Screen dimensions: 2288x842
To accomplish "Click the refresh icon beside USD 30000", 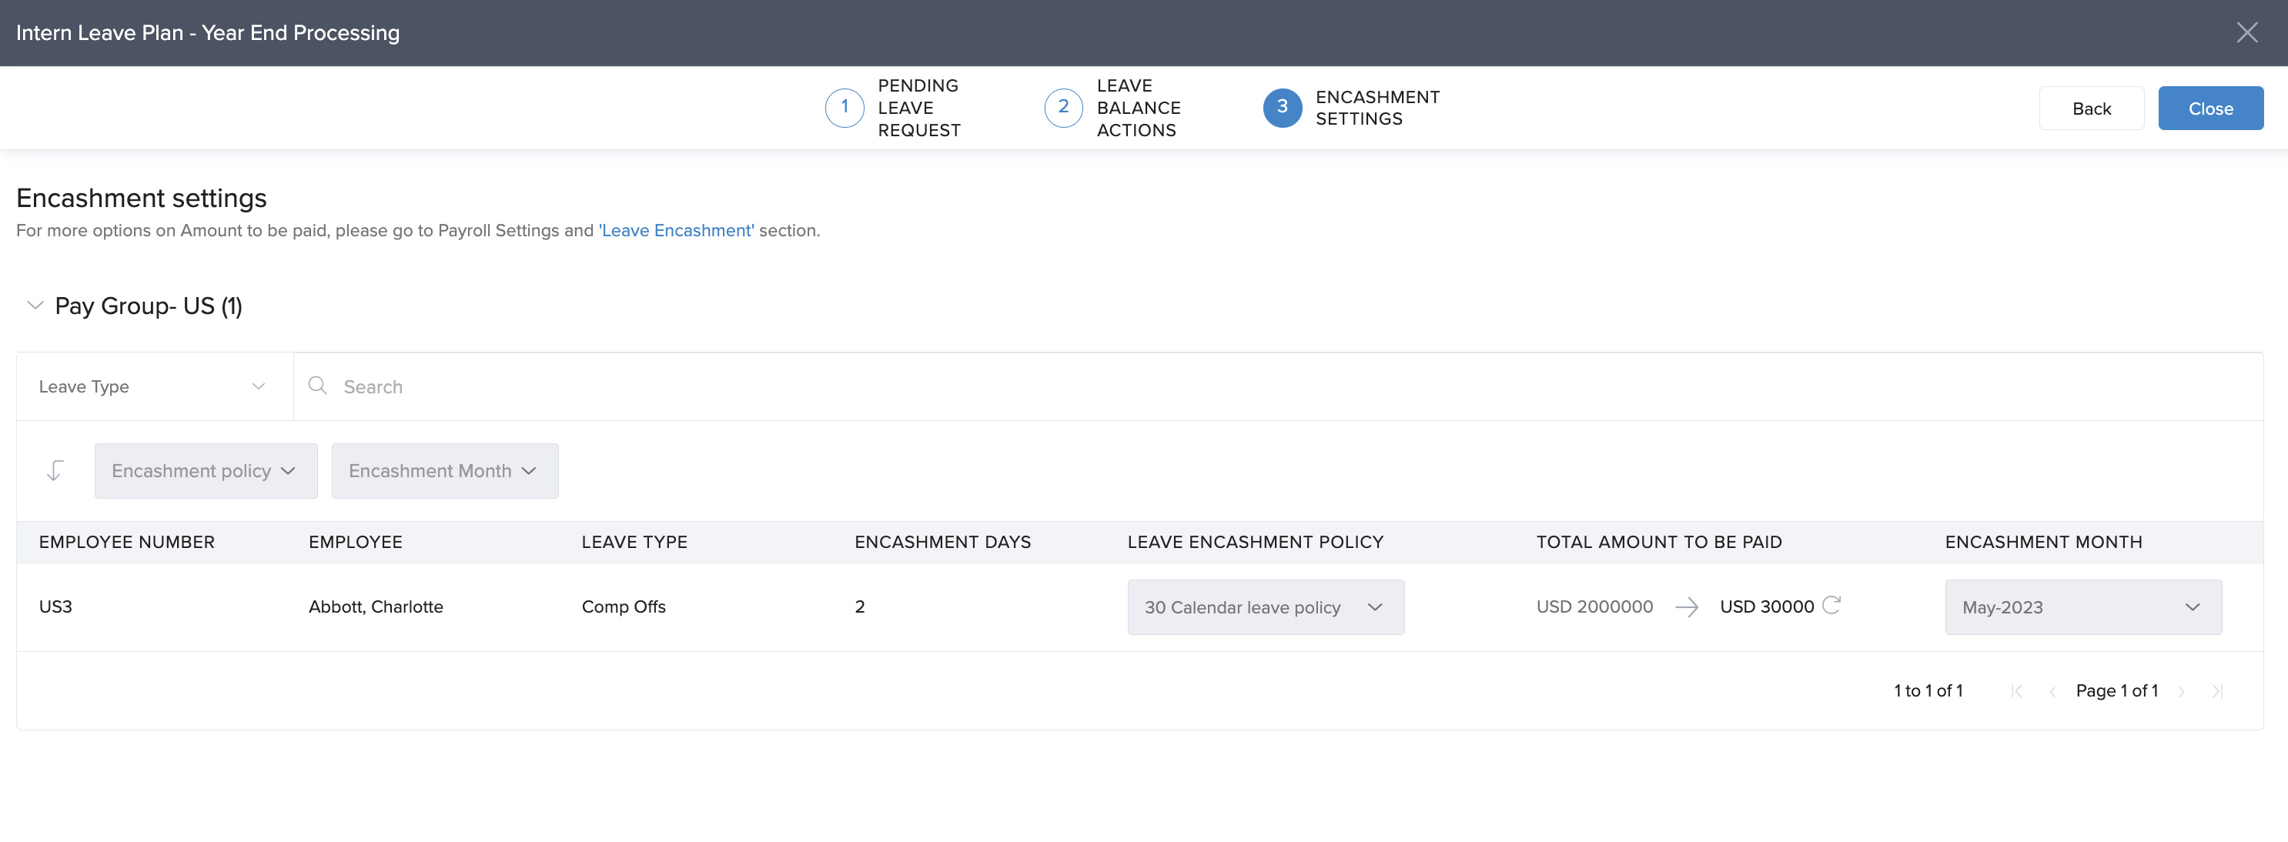I will coord(1831,605).
